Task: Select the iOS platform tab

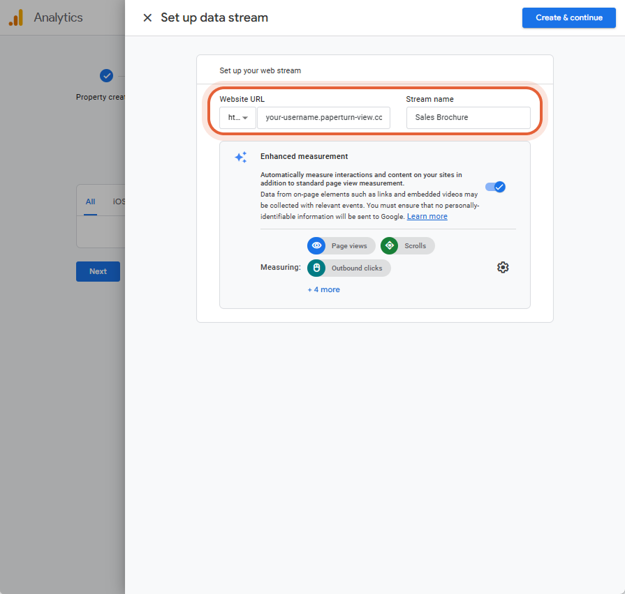Action: pyautogui.click(x=119, y=201)
